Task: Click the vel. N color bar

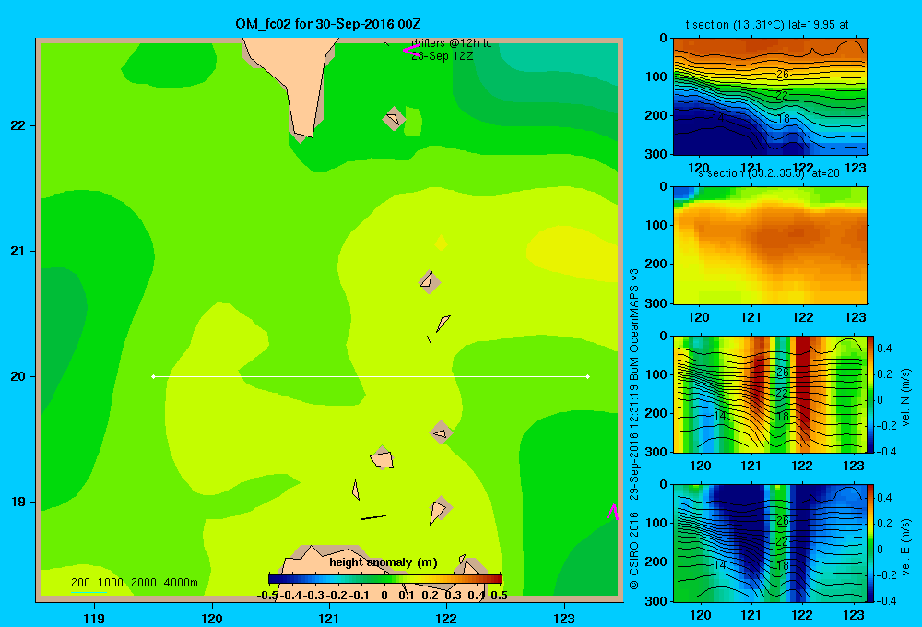Action: 870,394
